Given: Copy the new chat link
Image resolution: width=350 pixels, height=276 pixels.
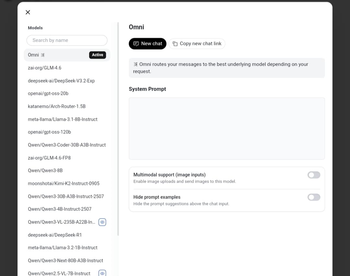Looking at the screenshot, I should pos(197,43).
